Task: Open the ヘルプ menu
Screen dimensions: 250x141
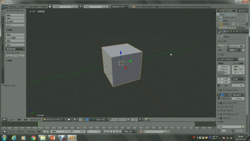Action: pos(43,7)
